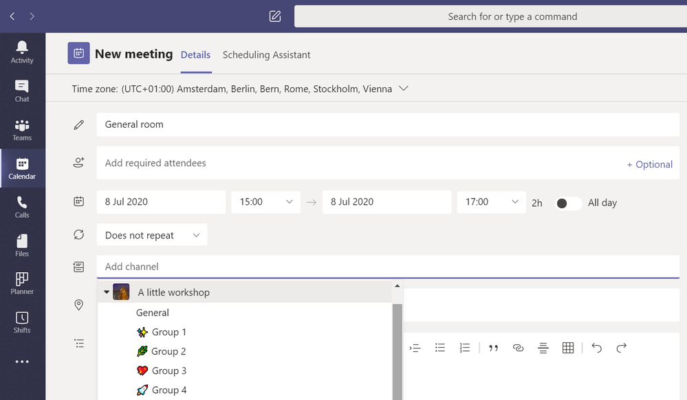The image size is (687, 400).
Task: Click the search or command box
Action: pos(491,16)
